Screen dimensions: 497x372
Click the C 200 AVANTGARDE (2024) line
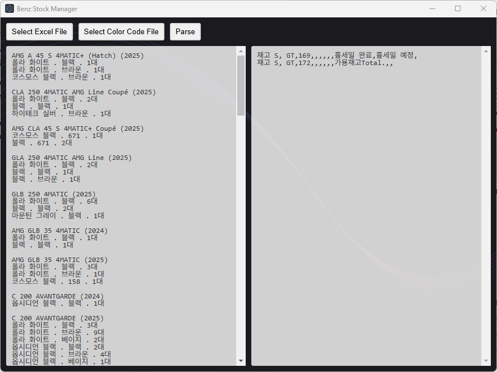click(58, 296)
